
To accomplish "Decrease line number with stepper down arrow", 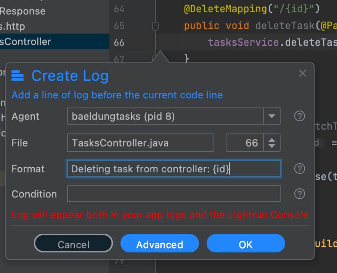I will tap(272, 146).
